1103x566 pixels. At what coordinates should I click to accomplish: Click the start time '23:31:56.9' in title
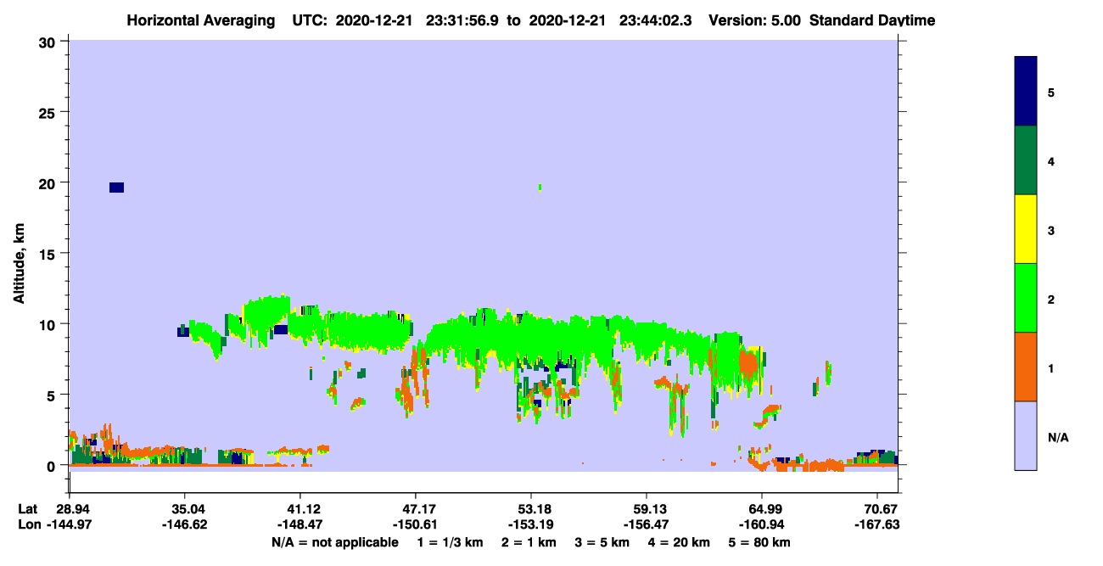tap(462, 20)
